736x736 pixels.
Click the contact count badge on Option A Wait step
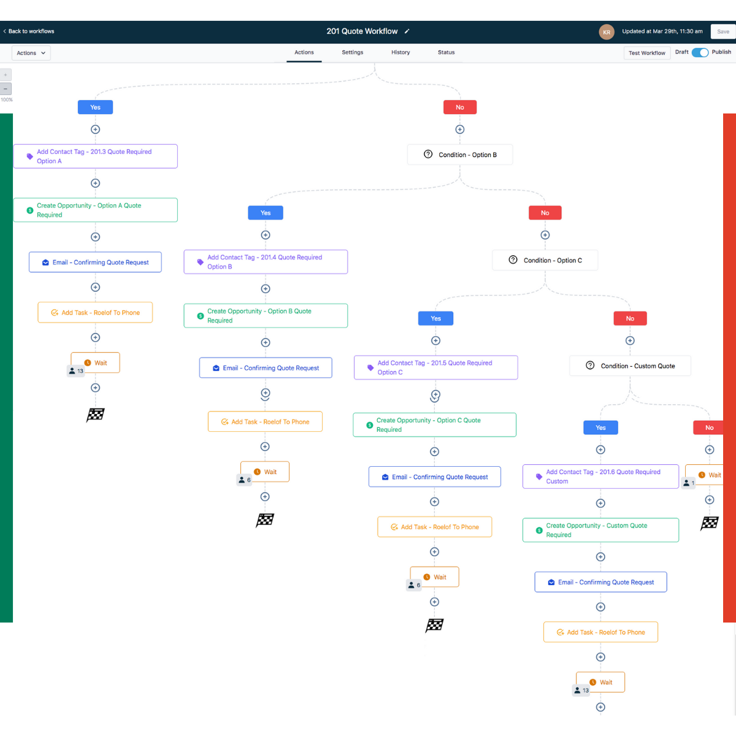[x=75, y=370]
